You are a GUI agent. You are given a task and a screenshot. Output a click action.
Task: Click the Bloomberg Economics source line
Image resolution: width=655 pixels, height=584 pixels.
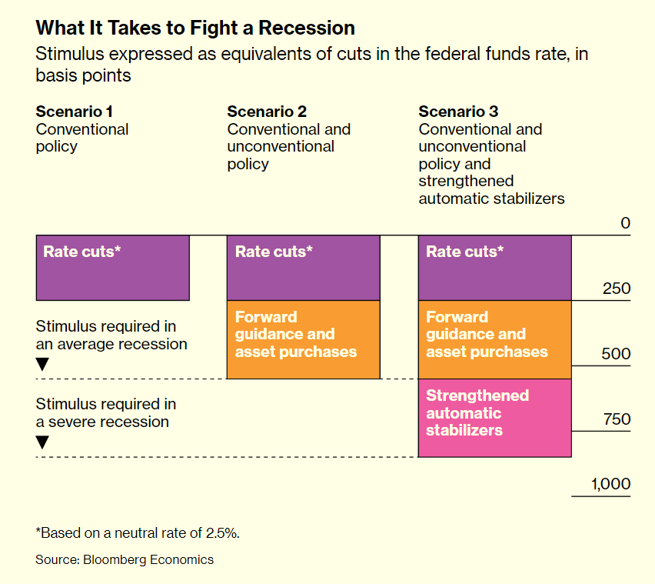coord(125,559)
